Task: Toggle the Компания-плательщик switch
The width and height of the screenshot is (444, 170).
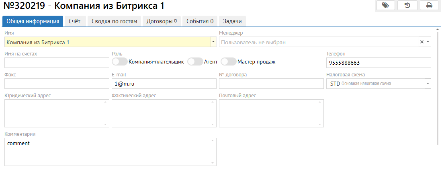Action: pyautogui.click(x=120, y=61)
